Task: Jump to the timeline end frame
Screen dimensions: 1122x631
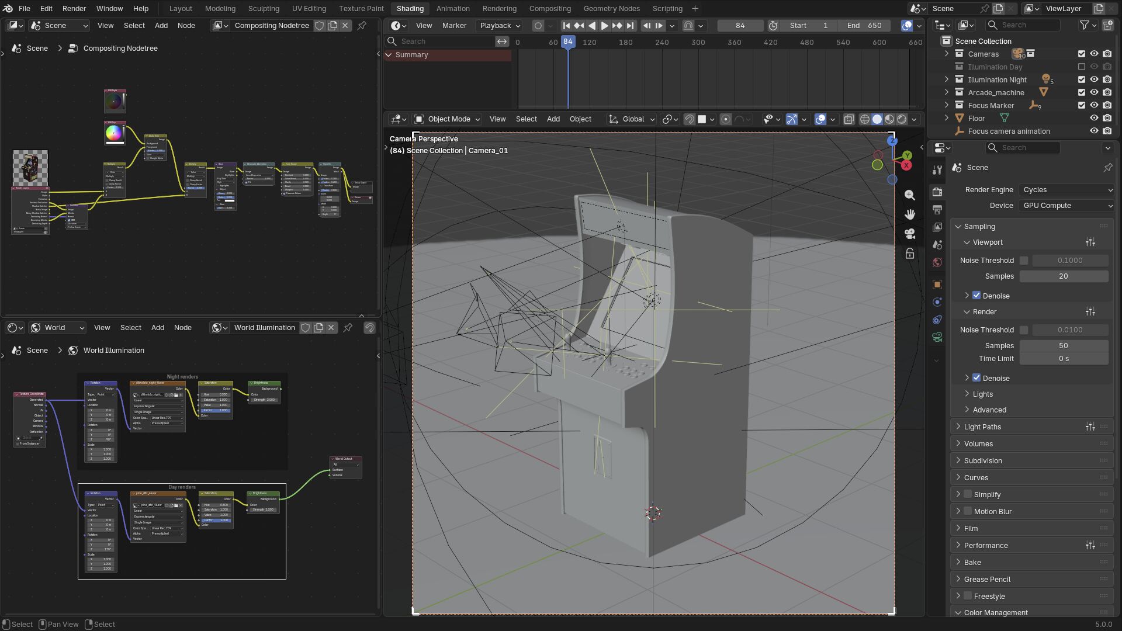Action: click(x=630, y=26)
